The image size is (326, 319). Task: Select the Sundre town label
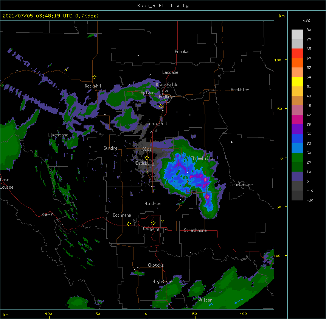pyautogui.click(x=110, y=148)
